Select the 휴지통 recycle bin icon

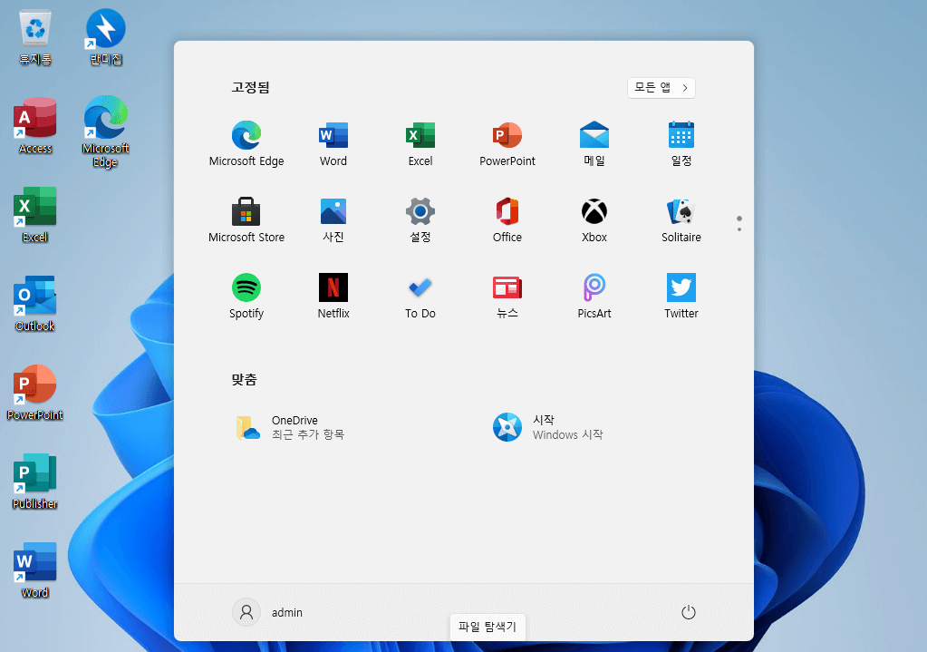point(34,37)
